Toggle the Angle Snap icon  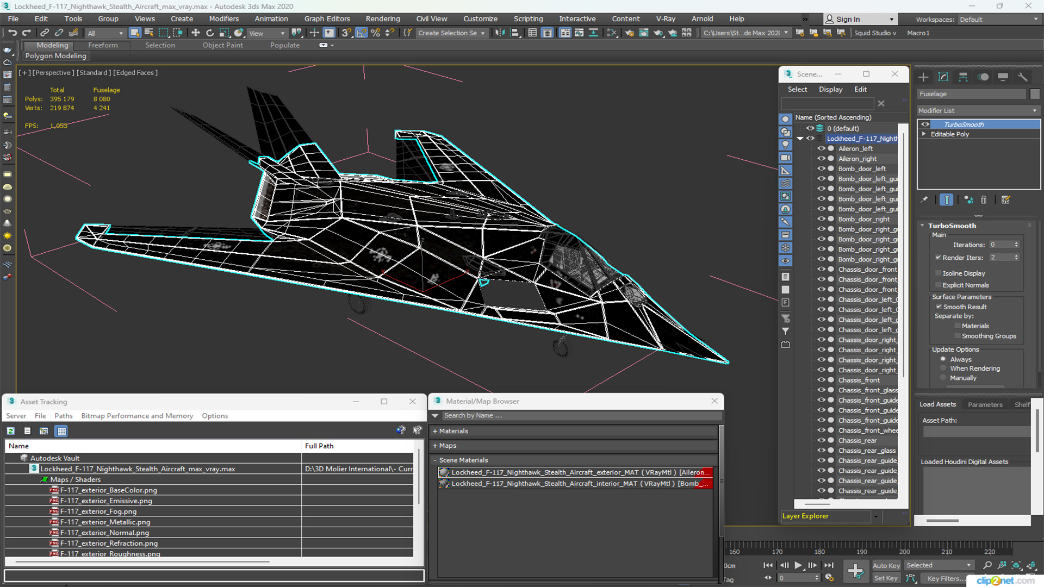[361, 33]
